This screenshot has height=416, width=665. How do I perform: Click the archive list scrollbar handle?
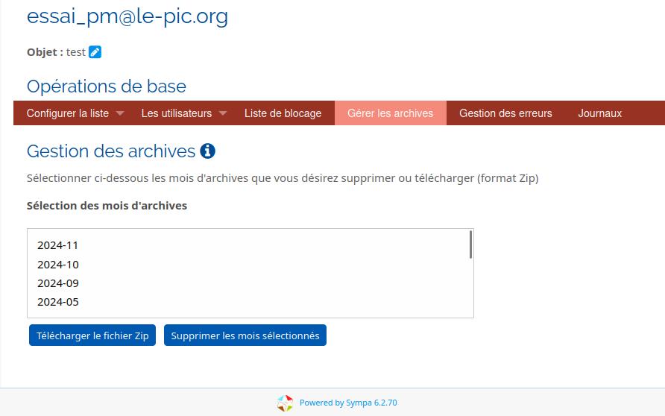pos(470,245)
